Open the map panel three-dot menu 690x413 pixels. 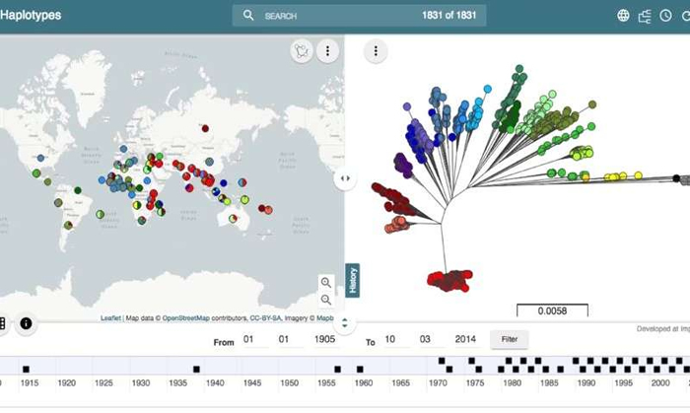[327, 51]
